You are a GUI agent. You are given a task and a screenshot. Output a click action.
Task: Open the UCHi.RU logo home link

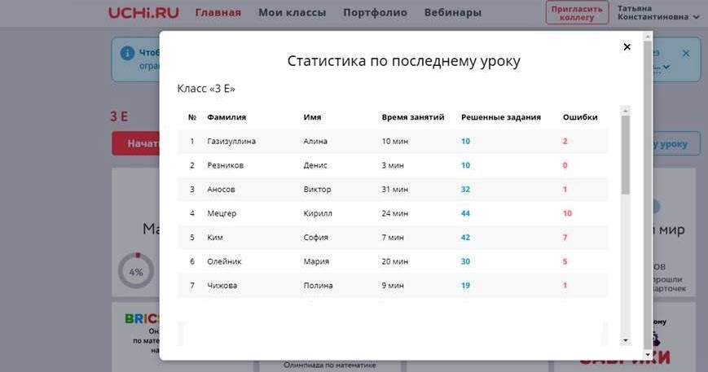pyautogui.click(x=143, y=13)
